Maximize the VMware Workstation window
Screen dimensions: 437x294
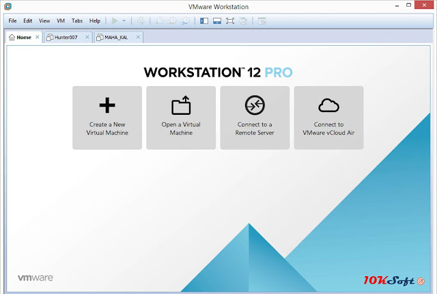(x=408, y=5)
